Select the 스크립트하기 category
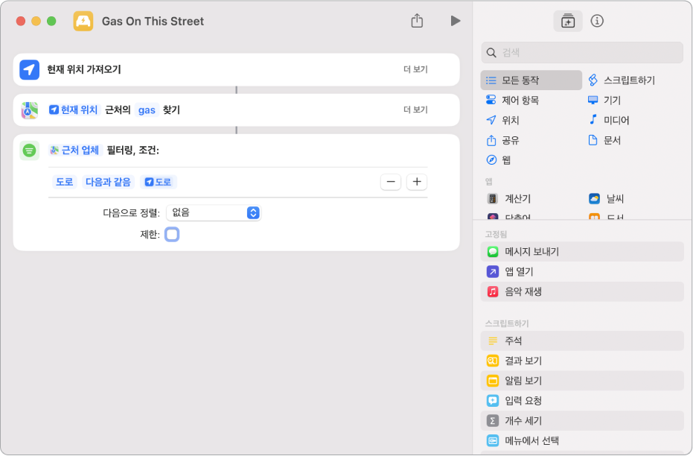693x456 pixels. click(x=622, y=80)
